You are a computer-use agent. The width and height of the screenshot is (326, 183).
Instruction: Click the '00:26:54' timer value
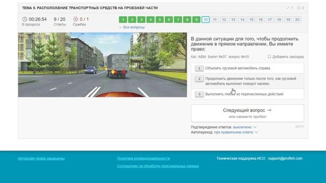point(38,19)
